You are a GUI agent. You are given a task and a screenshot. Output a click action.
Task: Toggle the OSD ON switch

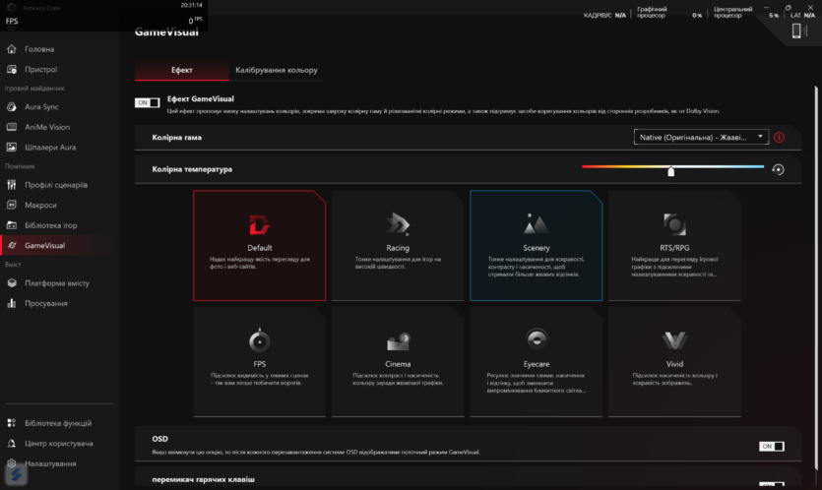click(x=771, y=446)
